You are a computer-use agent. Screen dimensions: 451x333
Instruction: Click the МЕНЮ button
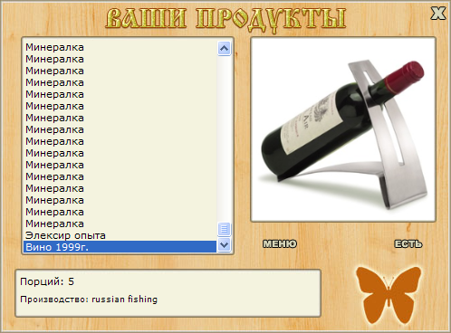[280, 243]
